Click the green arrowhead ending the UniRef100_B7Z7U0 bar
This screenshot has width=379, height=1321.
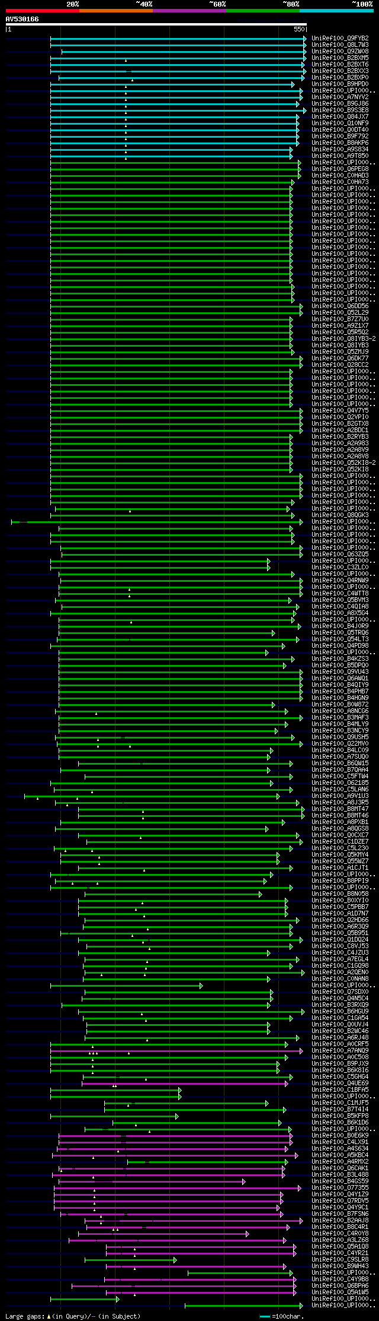point(291,319)
